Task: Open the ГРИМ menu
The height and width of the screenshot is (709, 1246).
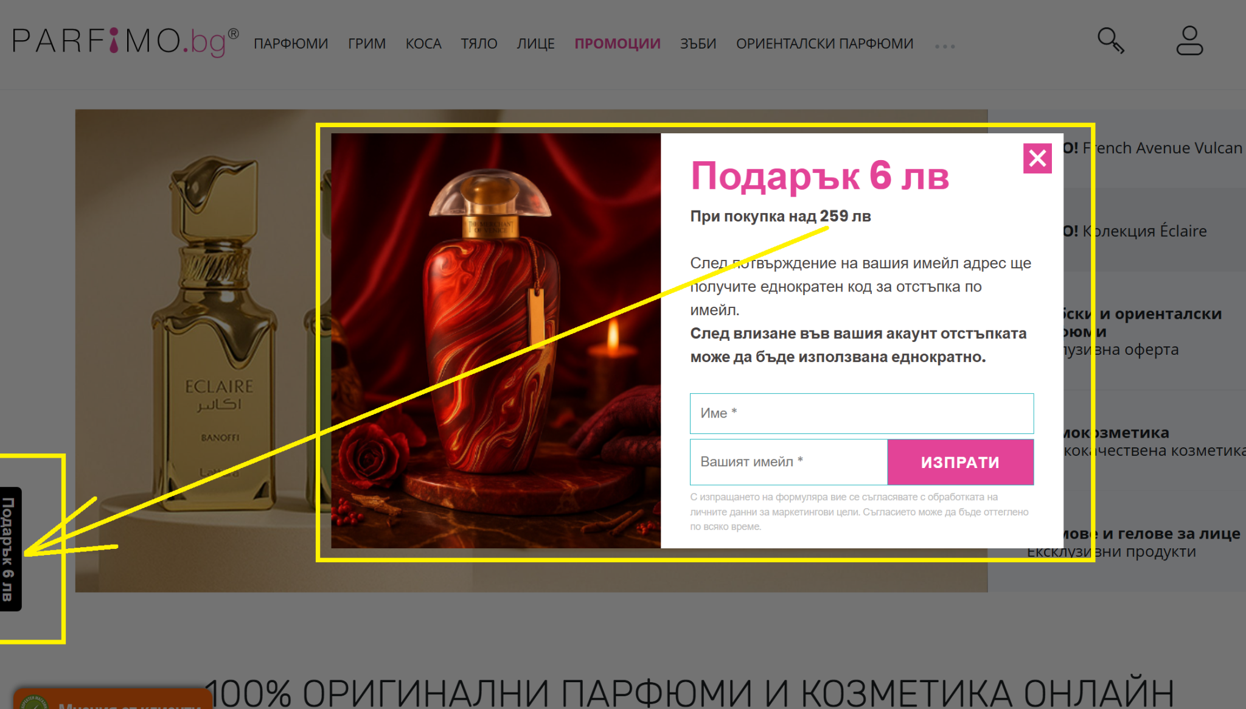Action: coord(367,44)
